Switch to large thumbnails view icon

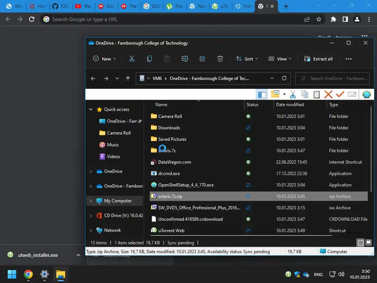click(x=368, y=242)
